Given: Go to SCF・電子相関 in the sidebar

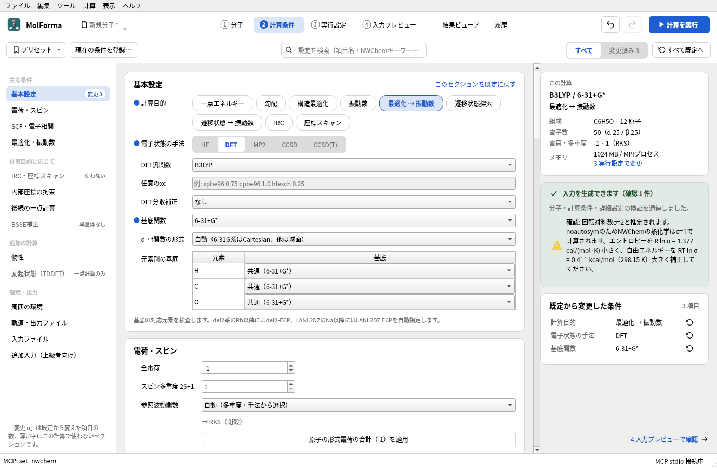Looking at the screenshot, I should click(58, 126).
